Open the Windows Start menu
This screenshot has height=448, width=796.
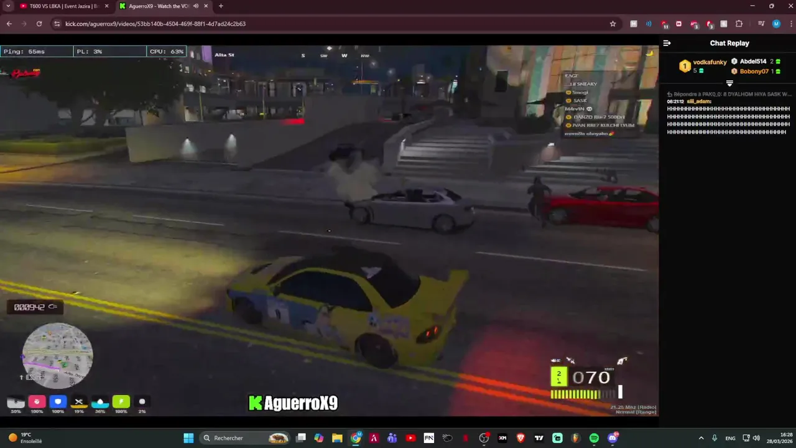tap(188, 438)
